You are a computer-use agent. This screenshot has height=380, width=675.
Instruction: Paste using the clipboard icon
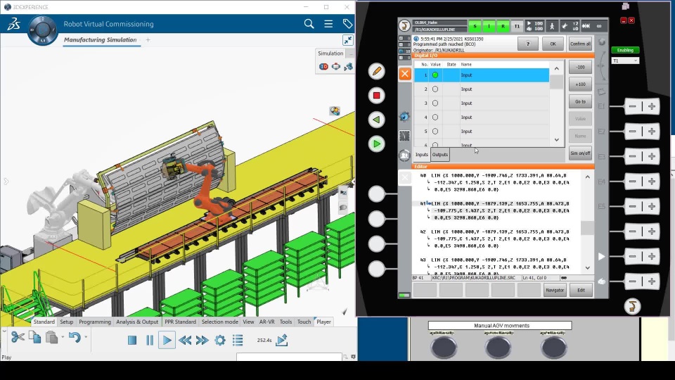[51, 337]
